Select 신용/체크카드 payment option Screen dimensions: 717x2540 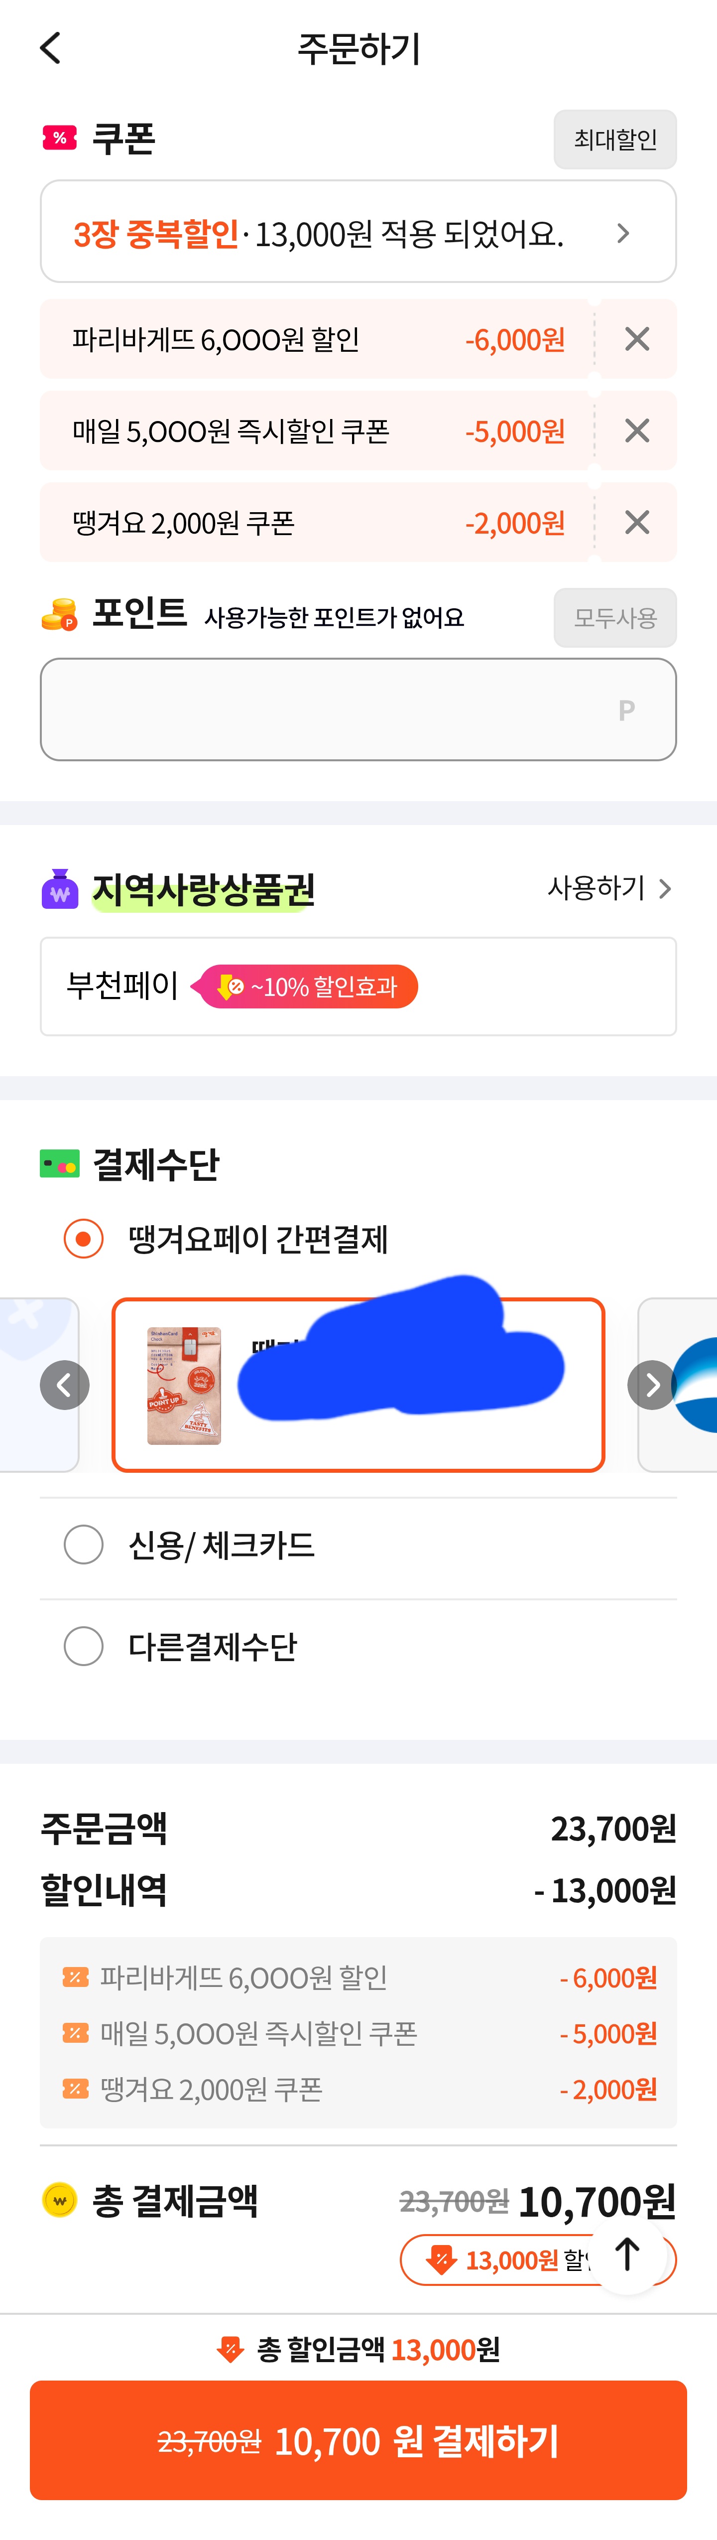[x=84, y=1544]
